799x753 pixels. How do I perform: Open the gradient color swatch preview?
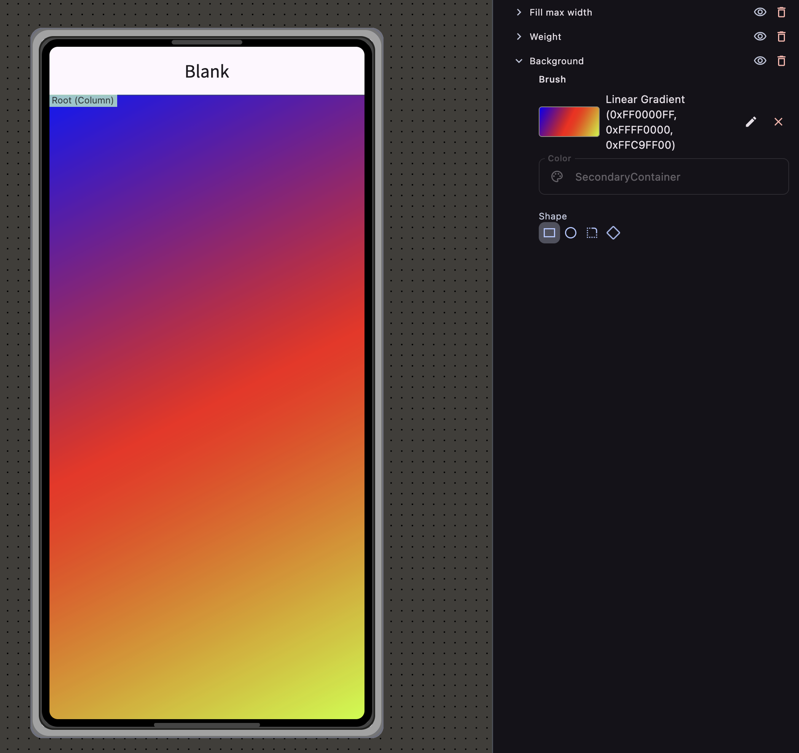569,122
